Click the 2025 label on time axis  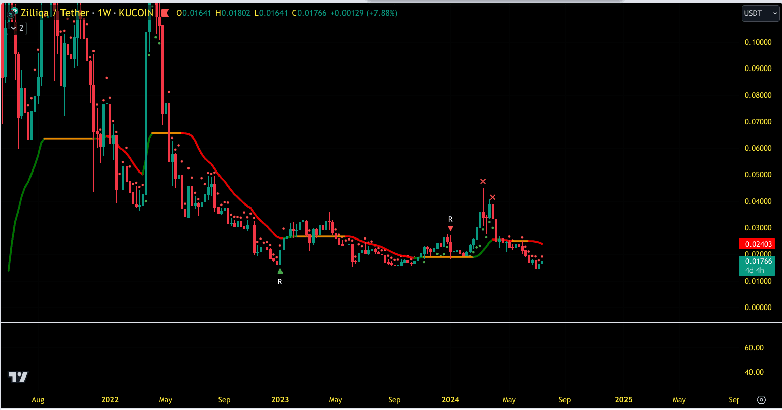(x=624, y=400)
